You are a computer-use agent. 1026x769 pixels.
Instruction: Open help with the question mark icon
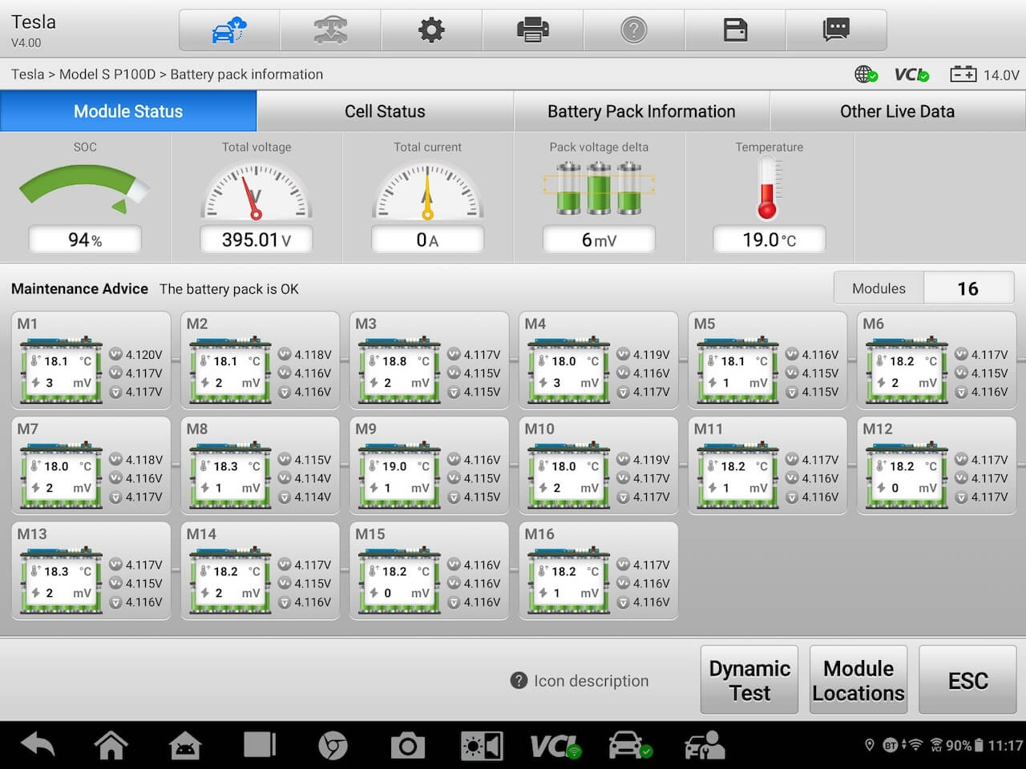click(x=634, y=30)
